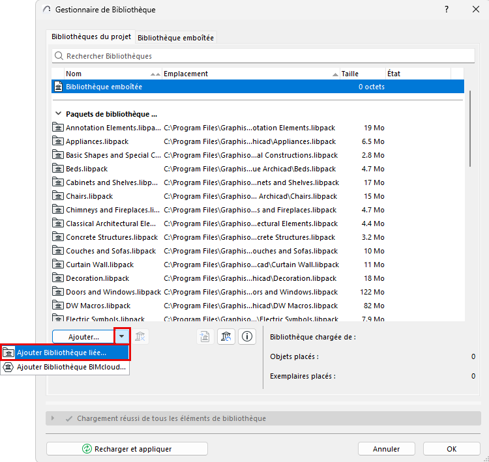Viewport: 489px width, 462px height.
Task: Click the Beds.libpack folder icon
Action: [x=57, y=168]
